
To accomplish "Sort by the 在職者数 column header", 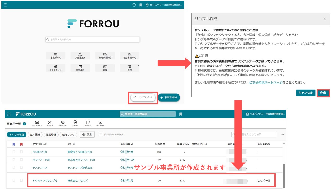I will click(x=160, y=144).
